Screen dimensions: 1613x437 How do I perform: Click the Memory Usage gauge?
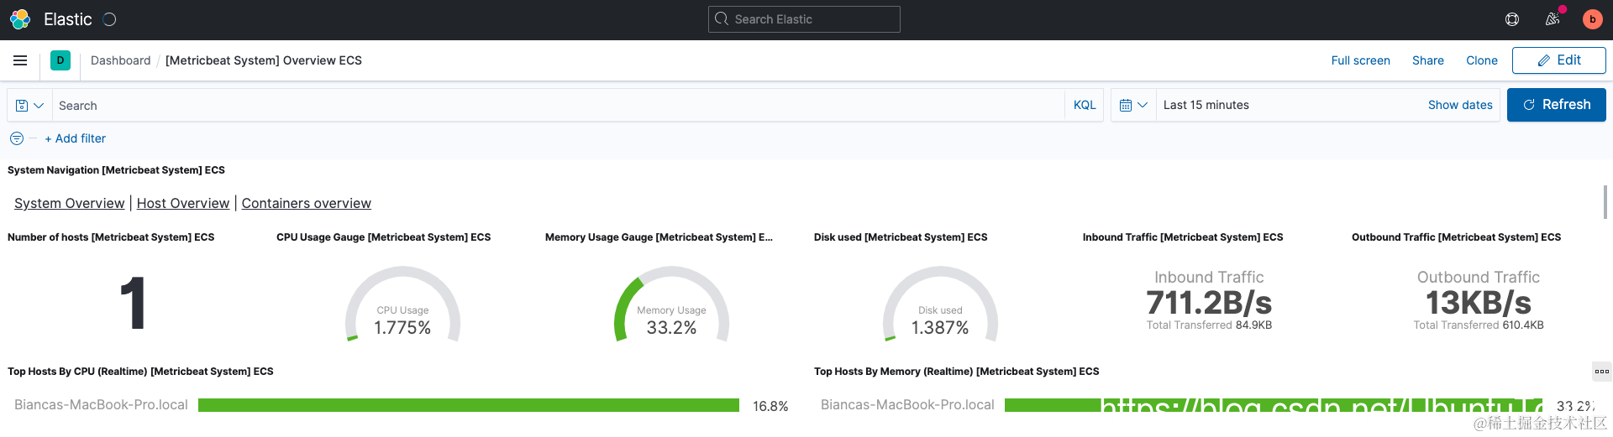pyautogui.click(x=671, y=304)
